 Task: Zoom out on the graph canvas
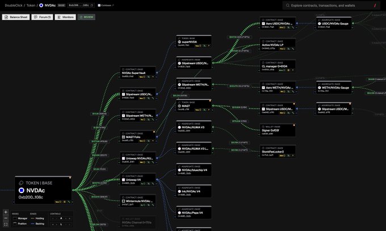click(6, 218)
